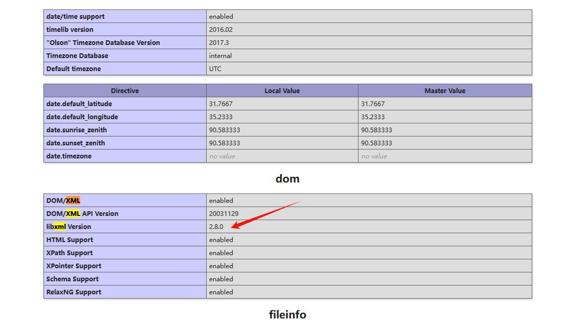Click the Directive column header
Viewport: 583px width, 320px height.
(125, 90)
